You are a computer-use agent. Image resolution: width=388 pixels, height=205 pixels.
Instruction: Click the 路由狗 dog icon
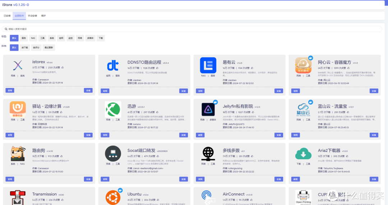18,154
